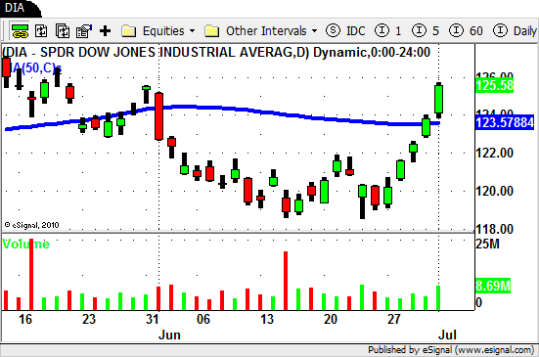Click the green symbol link icon
The height and width of the screenshot is (357, 539).
click(20, 31)
